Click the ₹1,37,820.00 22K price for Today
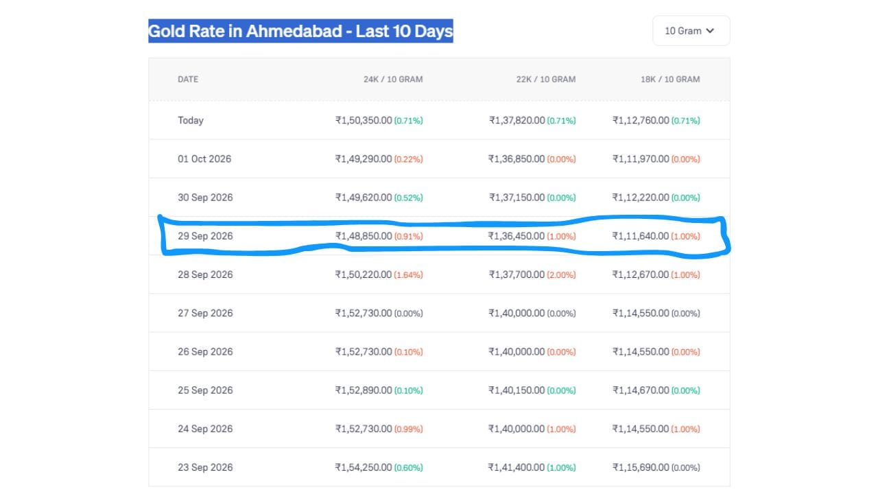The width and height of the screenshot is (878, 494). pyautogui.click(x=517, y=120)
